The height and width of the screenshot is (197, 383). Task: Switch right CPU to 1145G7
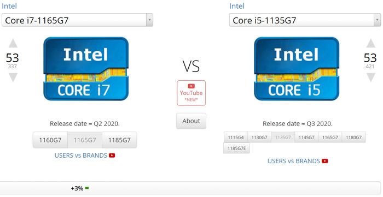click(306, 138)
